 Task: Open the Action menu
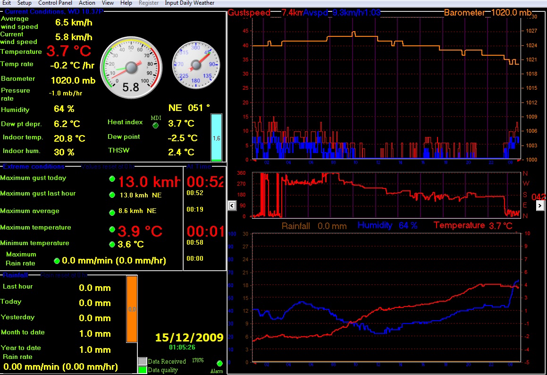(x=87, y=3)
